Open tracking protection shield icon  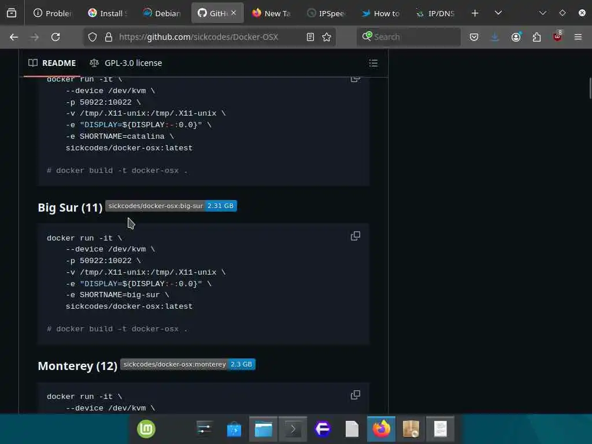click(x=92, y=37)
